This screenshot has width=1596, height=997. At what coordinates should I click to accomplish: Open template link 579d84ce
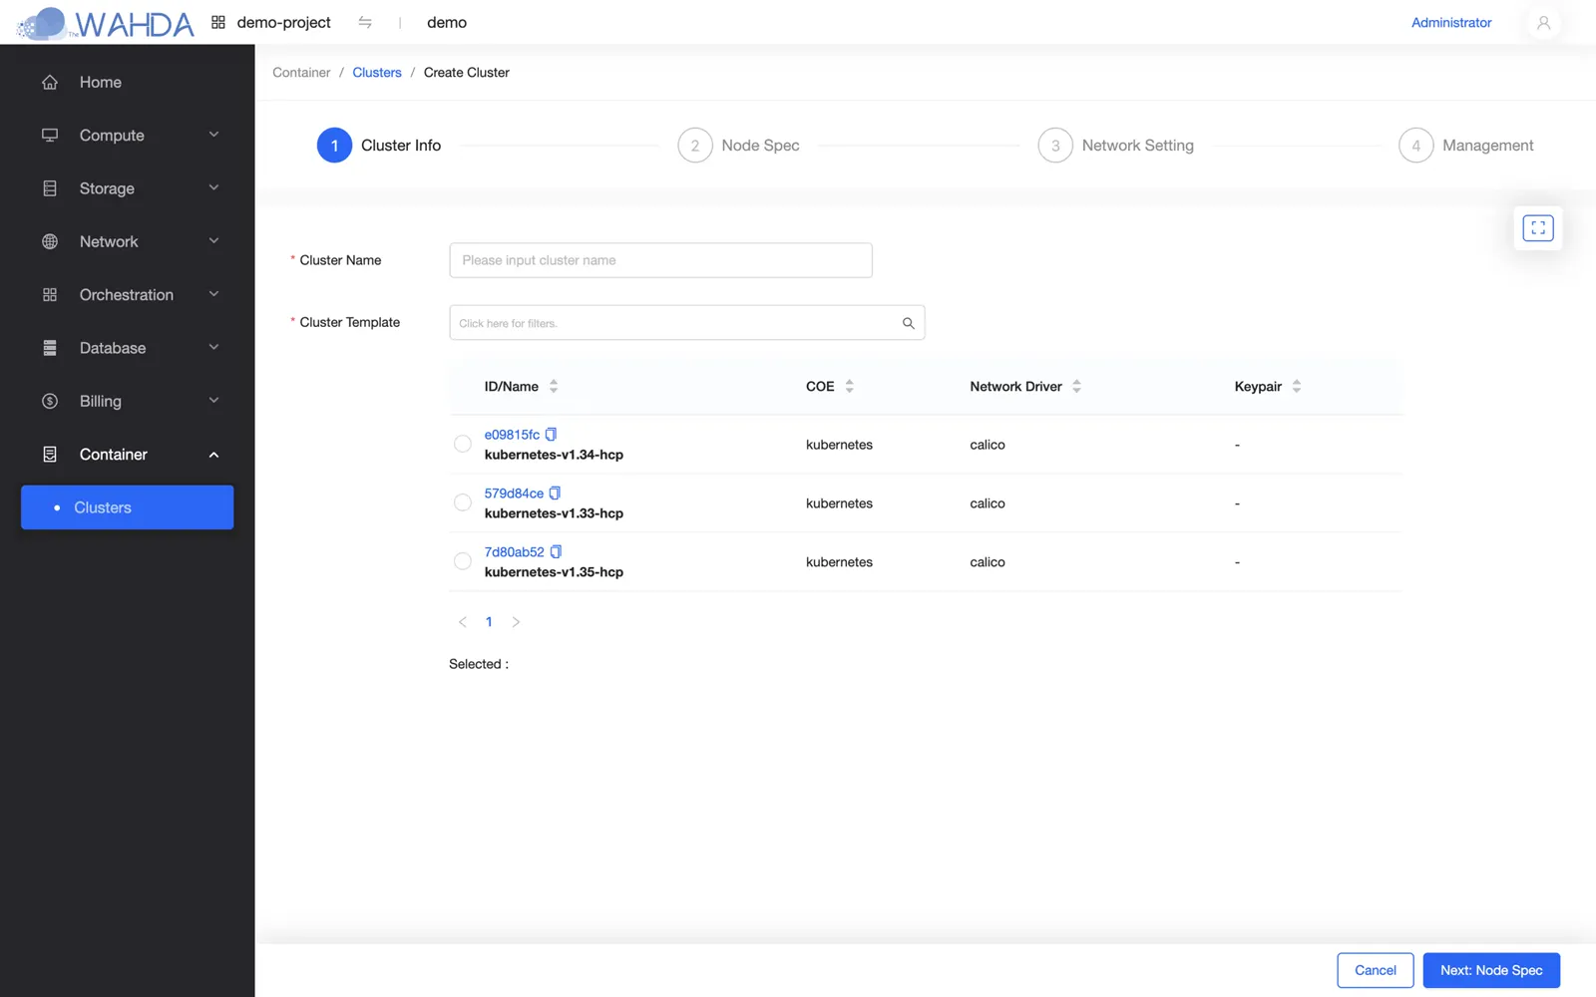[x=514, y=494]
